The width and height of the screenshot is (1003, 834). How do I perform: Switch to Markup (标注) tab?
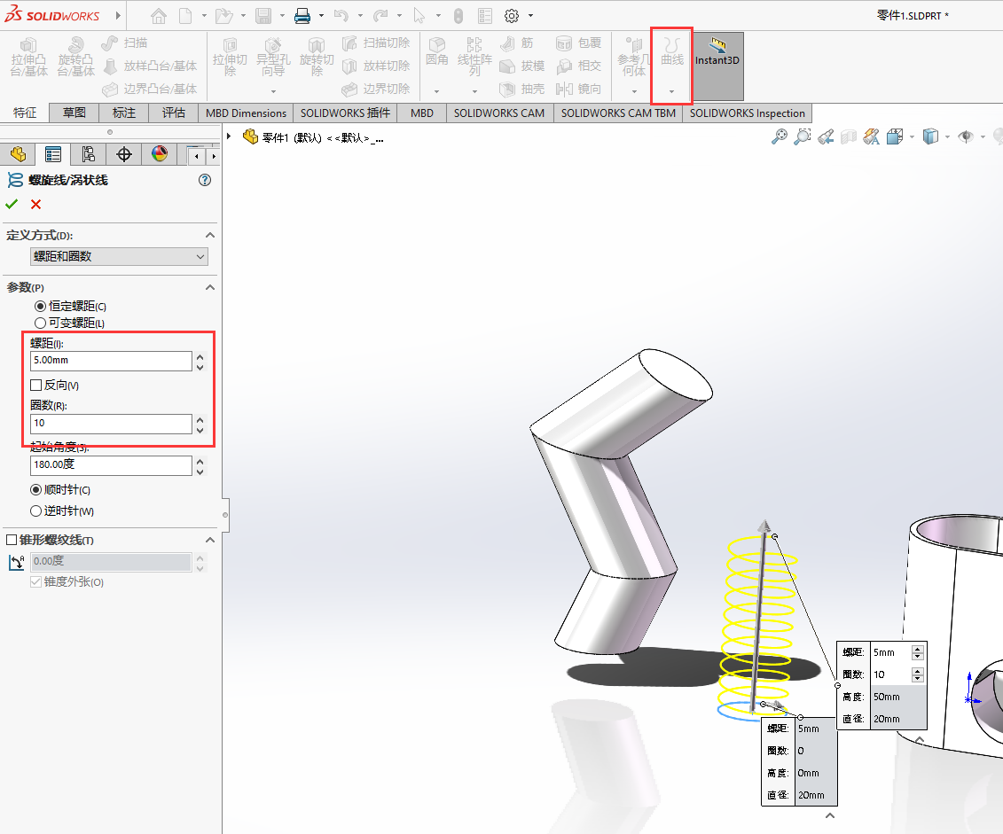[x=124, y=113]
